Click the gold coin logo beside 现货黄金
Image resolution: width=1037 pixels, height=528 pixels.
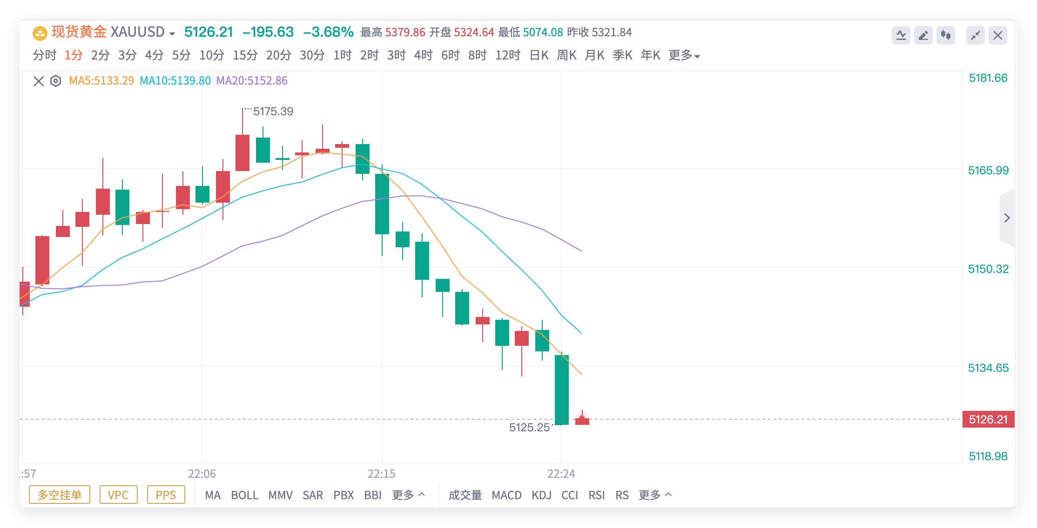(x=40, y=33)
